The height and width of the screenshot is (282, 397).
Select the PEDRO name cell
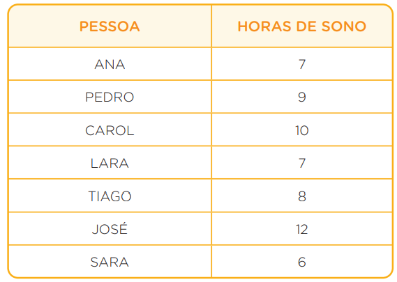coord(110,97)
